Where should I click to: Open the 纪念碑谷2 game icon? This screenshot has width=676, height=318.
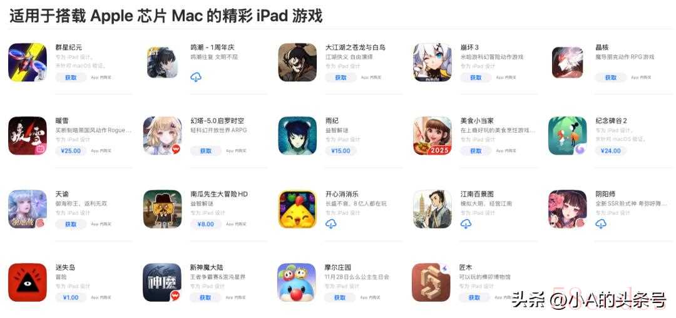(567, 136)
